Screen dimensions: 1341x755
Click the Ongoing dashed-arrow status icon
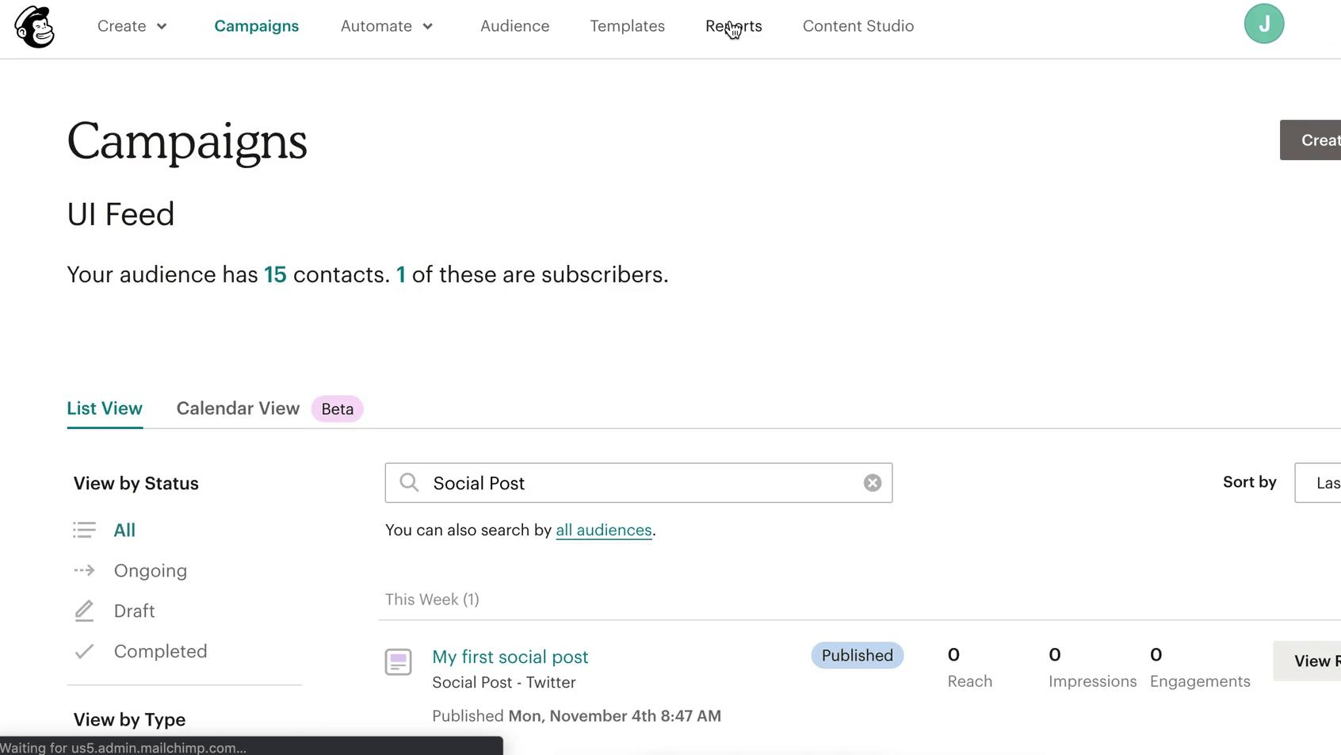84,570
